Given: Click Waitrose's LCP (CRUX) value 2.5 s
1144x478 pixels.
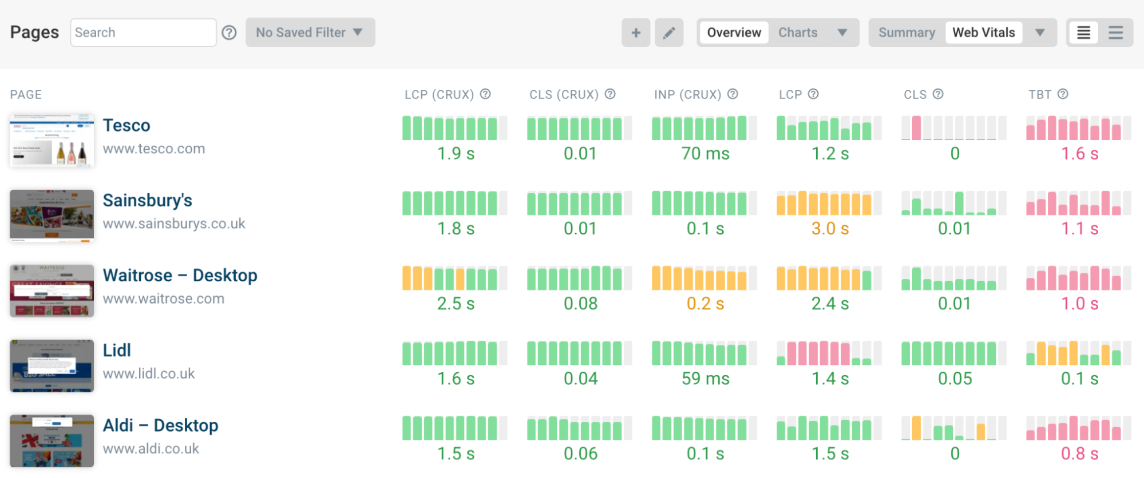Looking at the screenshot, I should tap(456, 304).
